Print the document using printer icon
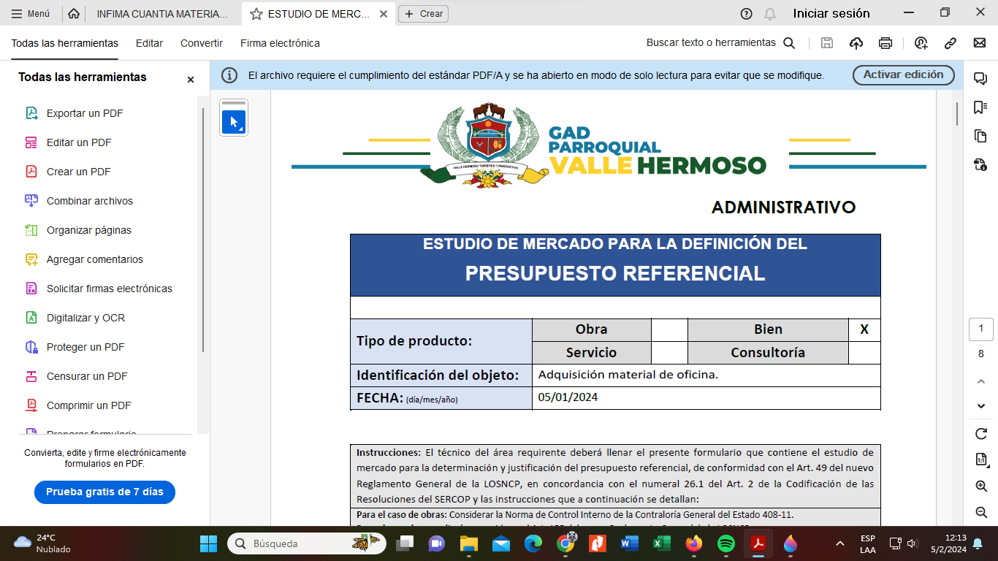 (x=885, y=43)
